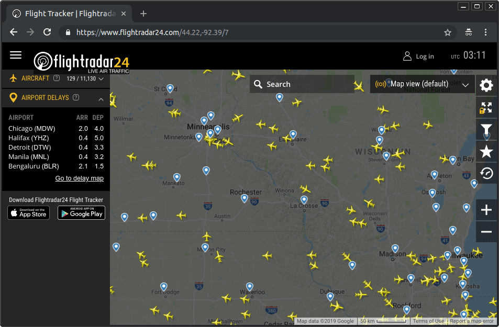The image size is (499, 327).
Task: Click Log in
Action: pos(418,57)
